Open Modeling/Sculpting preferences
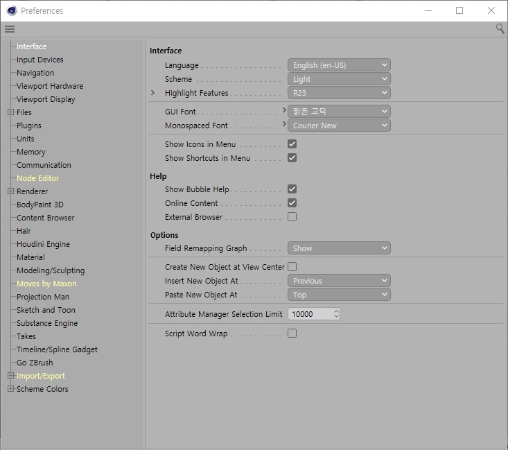 click(51, 270)
